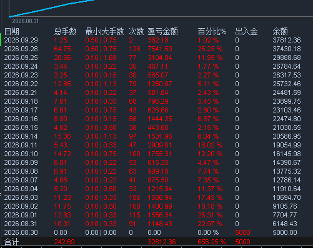
Task: Click total lots value 15.36
Action: point(62,136)
